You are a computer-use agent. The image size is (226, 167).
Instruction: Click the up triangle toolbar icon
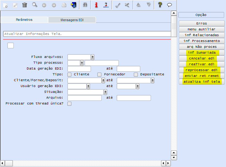[138, 5]
